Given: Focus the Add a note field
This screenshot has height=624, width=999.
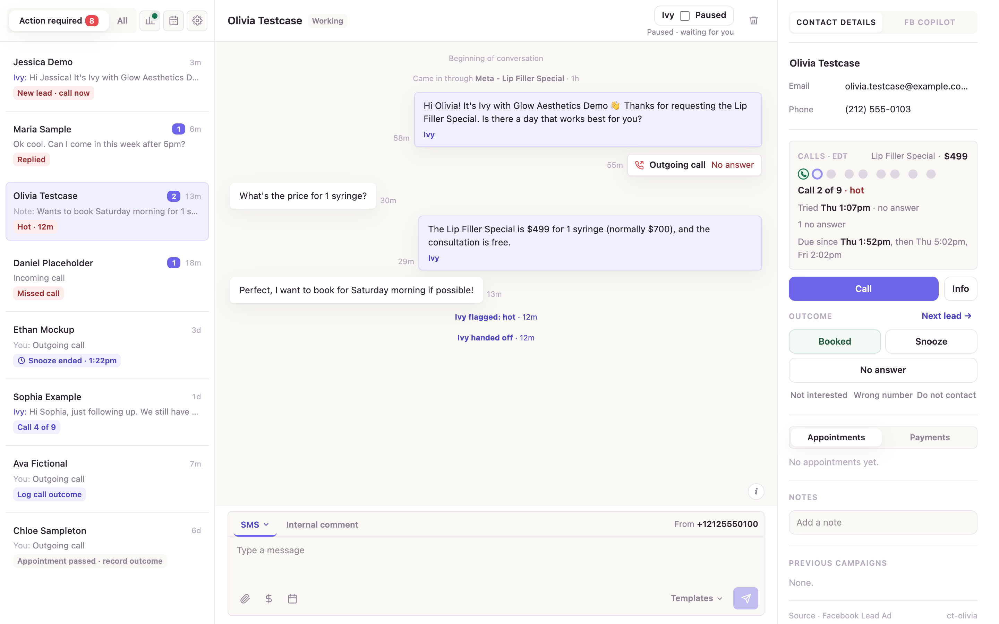Looking at the screenshot, I should coord(883,522).
